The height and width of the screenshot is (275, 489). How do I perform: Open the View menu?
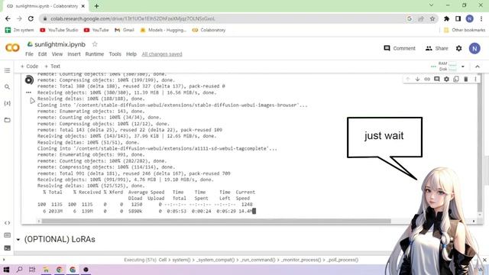point(57,54)
